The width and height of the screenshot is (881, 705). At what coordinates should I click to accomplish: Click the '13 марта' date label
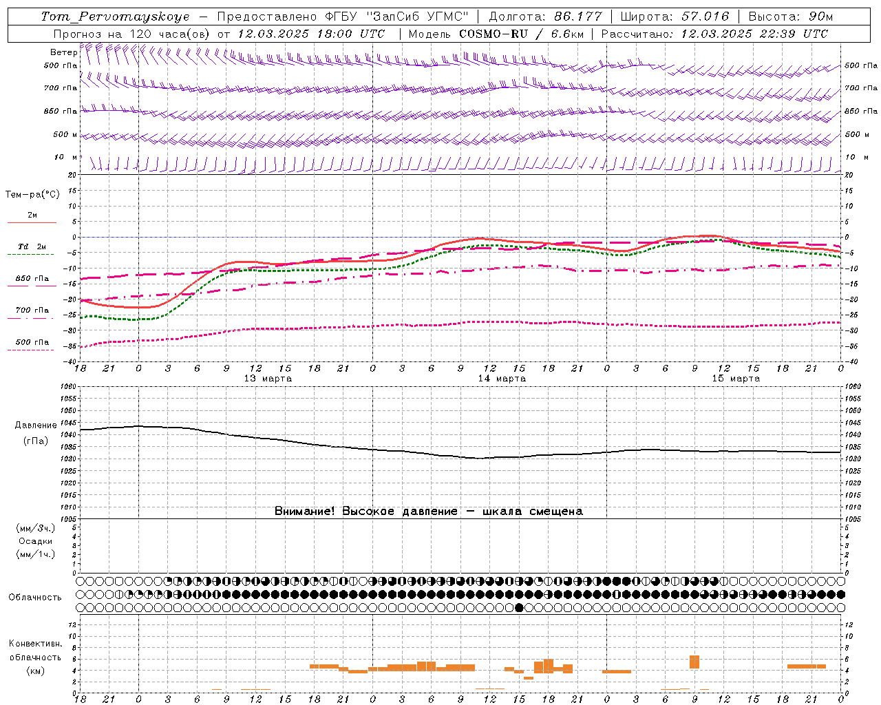(268, 379)
